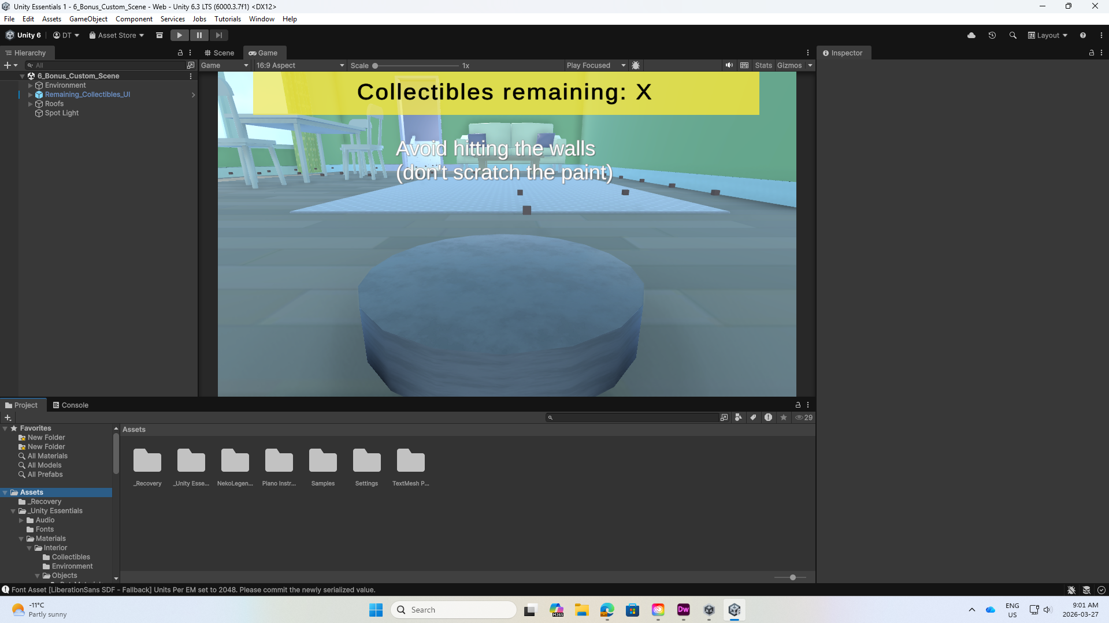Open the Asset Store button
The image size is (1109, 623).
(117, 35)
